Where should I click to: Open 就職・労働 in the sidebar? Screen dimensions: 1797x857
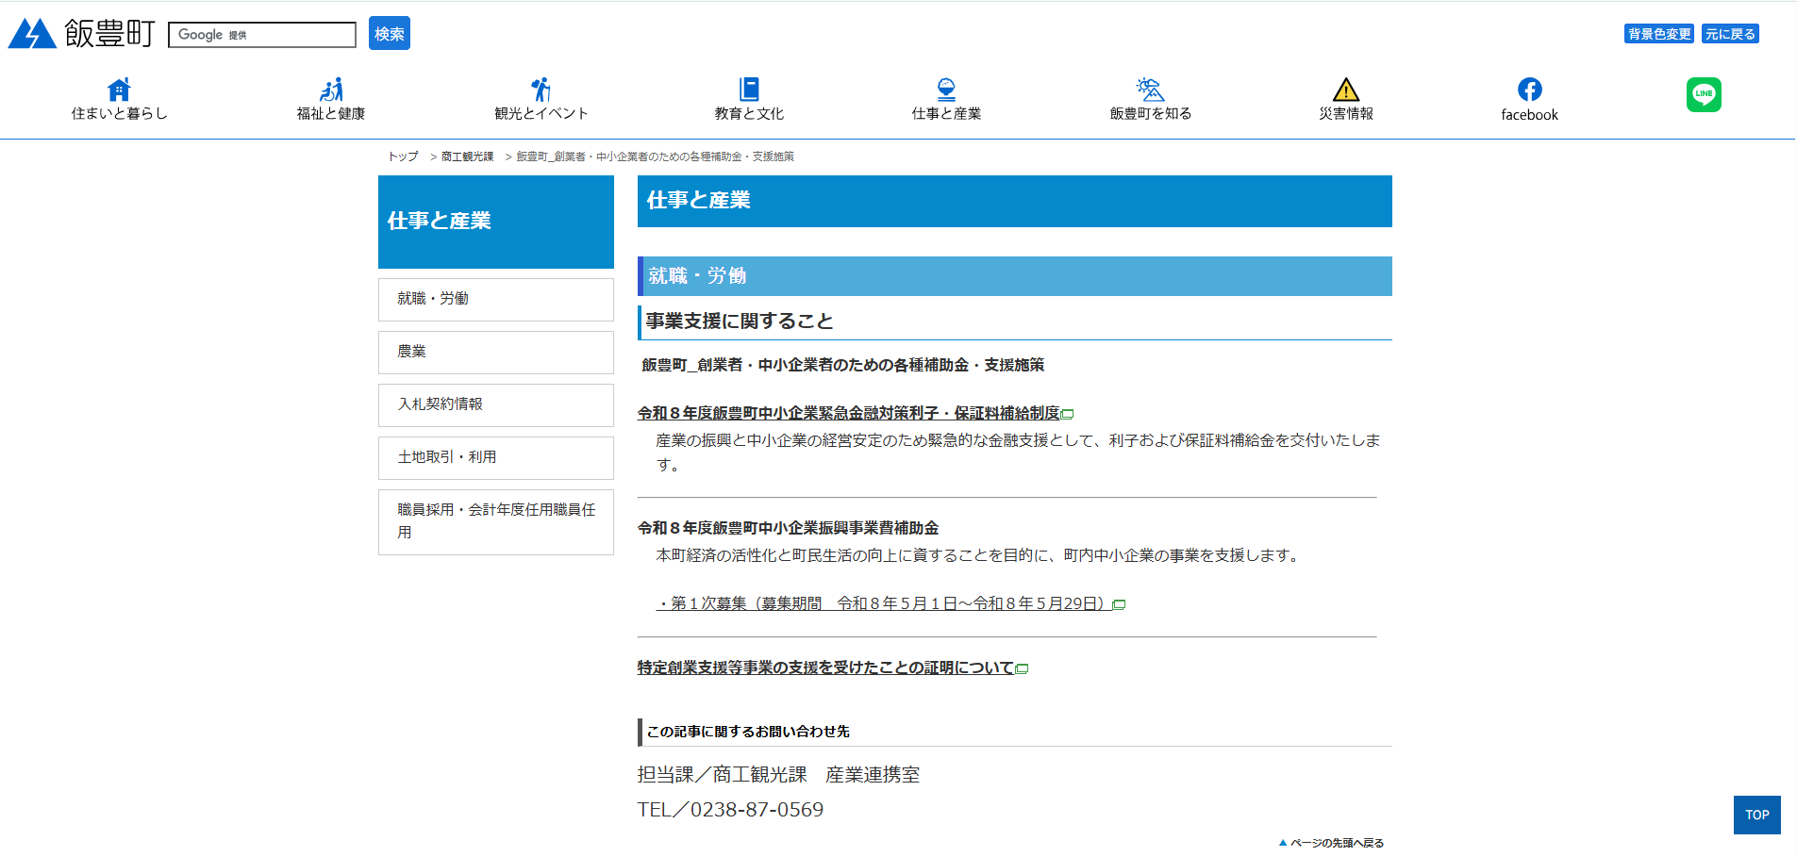[x=496, y=299]
